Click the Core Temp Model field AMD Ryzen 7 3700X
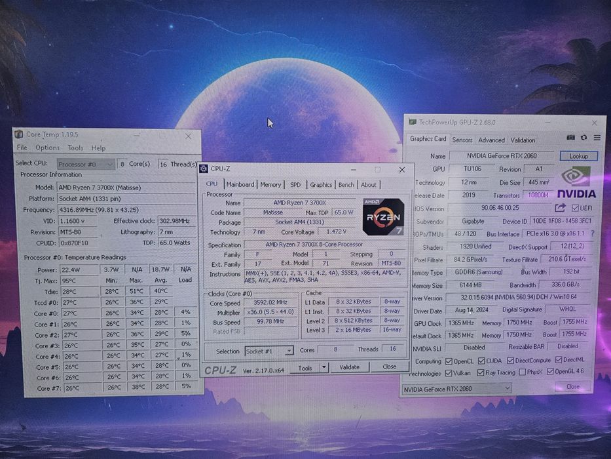Viewport: 611px width, 459px height. click(126, 188)
